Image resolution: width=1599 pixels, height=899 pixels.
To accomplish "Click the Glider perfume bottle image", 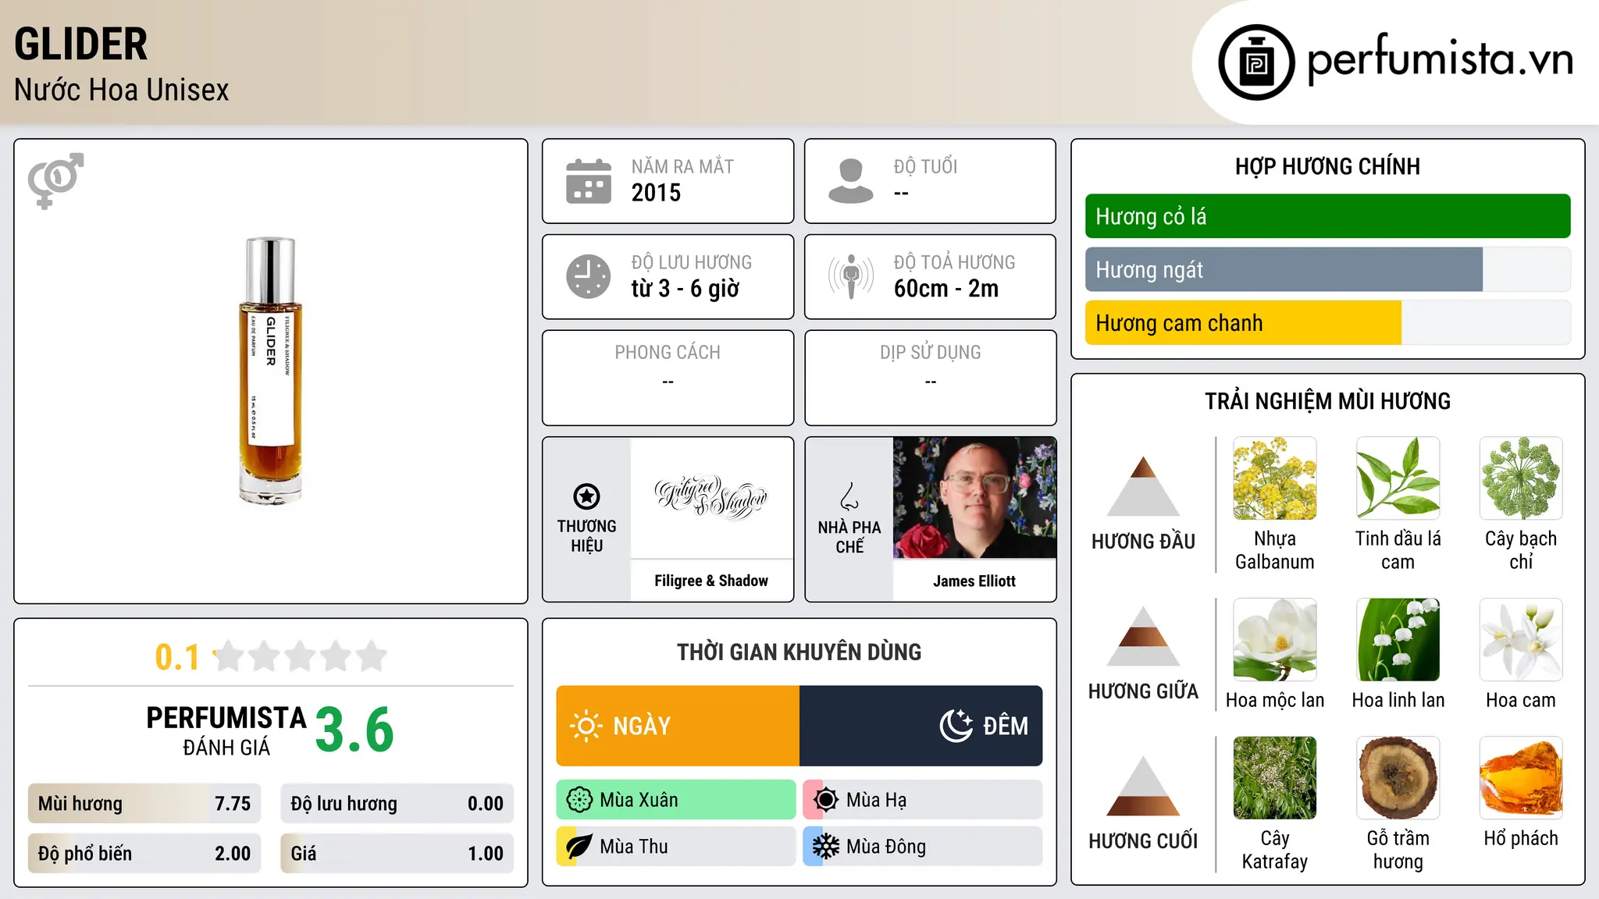I will pos(270,371).
